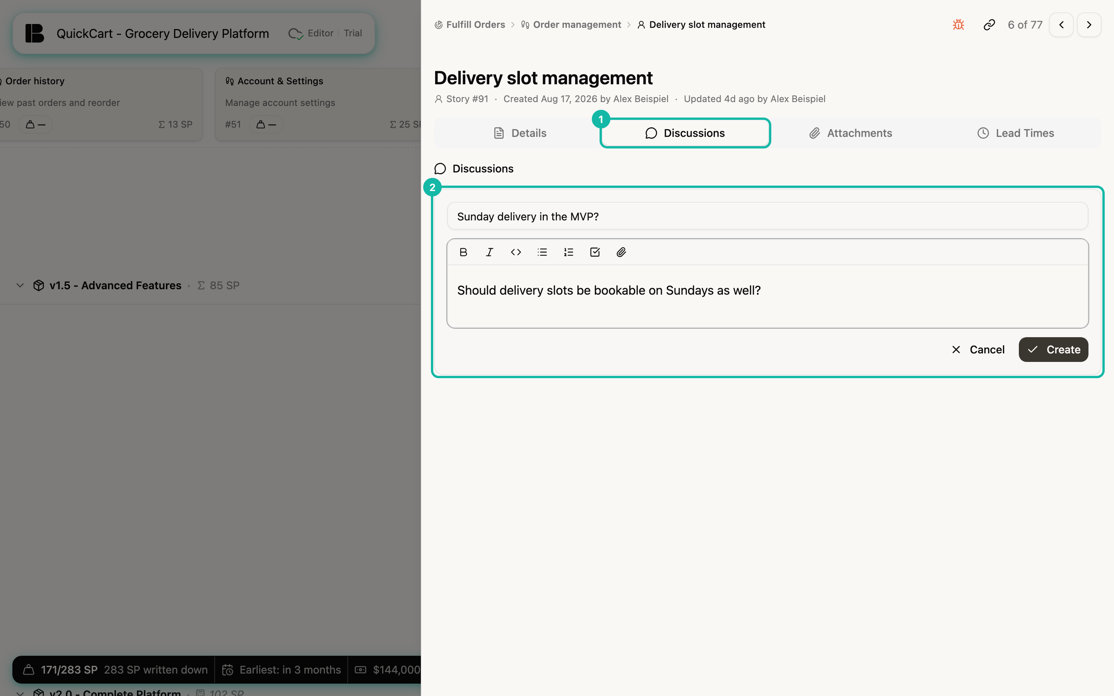The image size is (1114, 696).
Task: Cancel the new discussion
Action: click(978, 350)
